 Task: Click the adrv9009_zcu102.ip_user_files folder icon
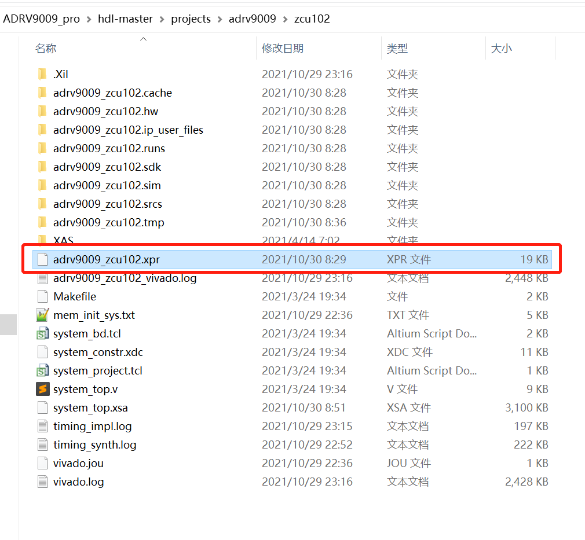(x=42, y=130)
